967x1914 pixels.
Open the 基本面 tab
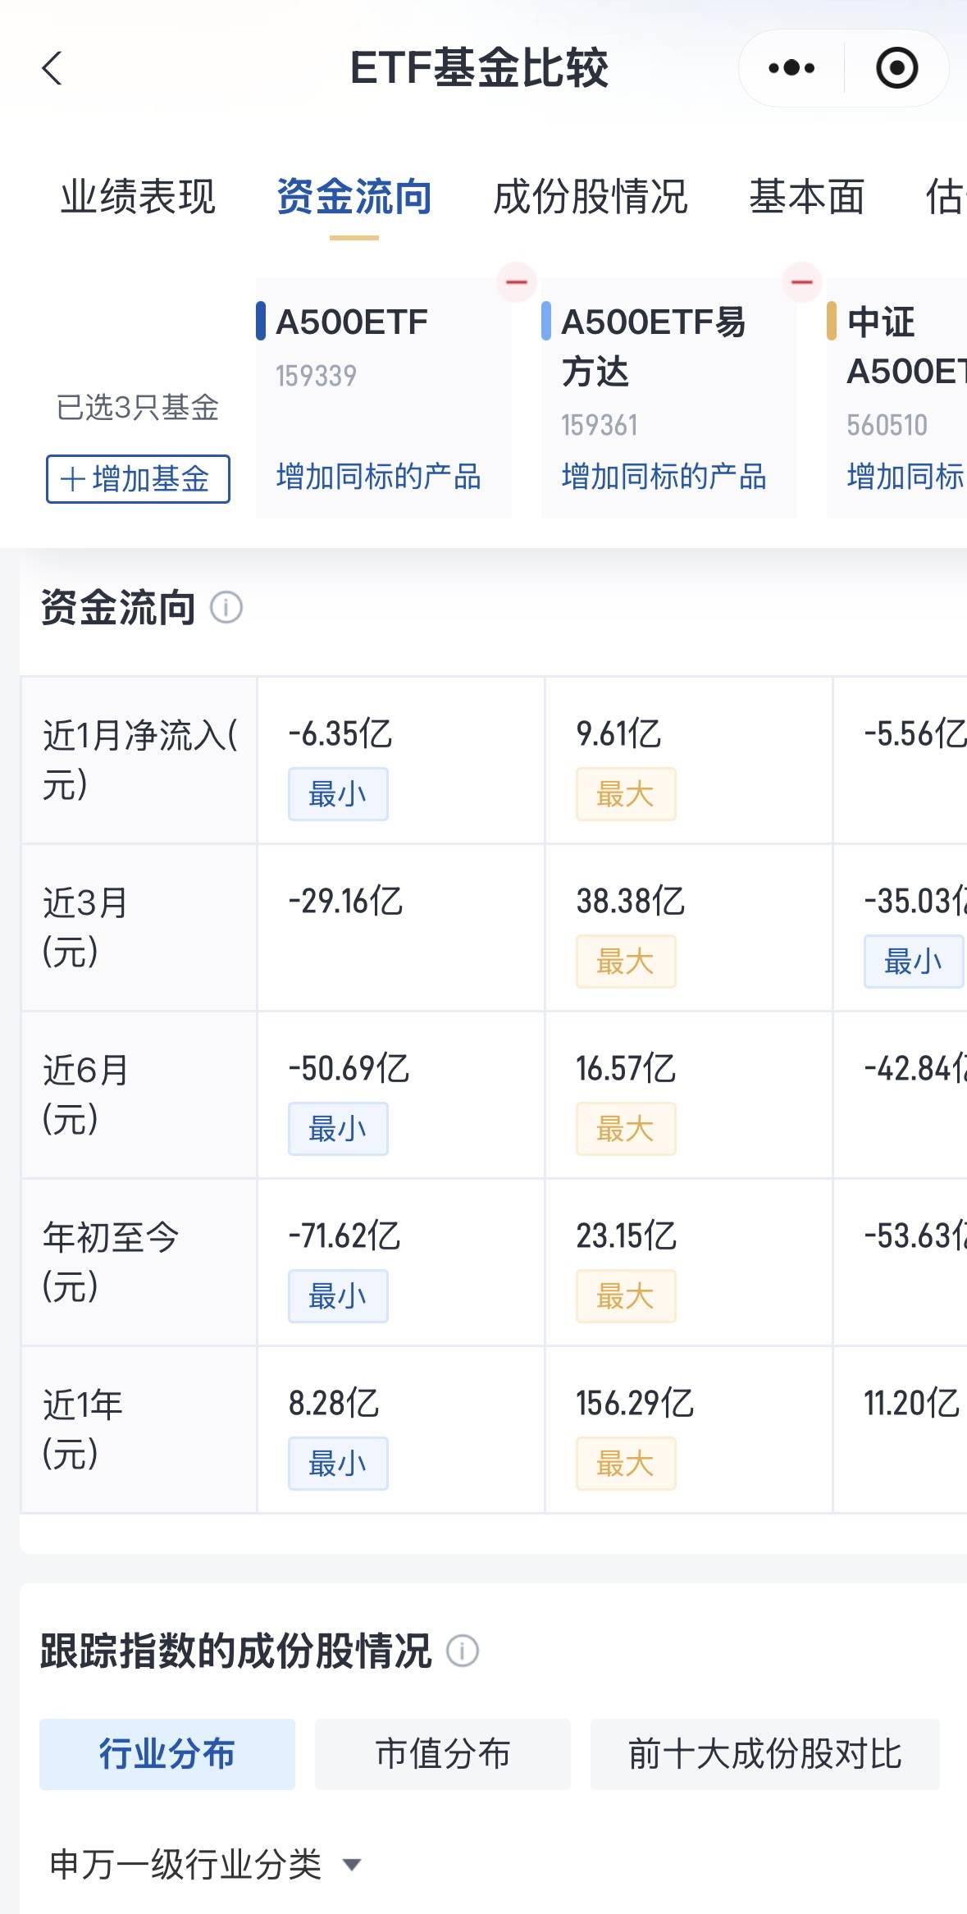[807, 197]
